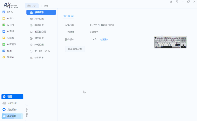197x121 pixels.
Task: Restore down the RK Hub window
Action: coord(188,2)
